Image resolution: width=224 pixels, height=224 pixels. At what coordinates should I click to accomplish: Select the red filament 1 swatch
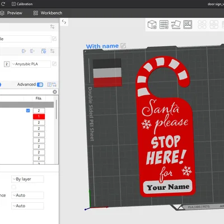click(x=39, y=116)
